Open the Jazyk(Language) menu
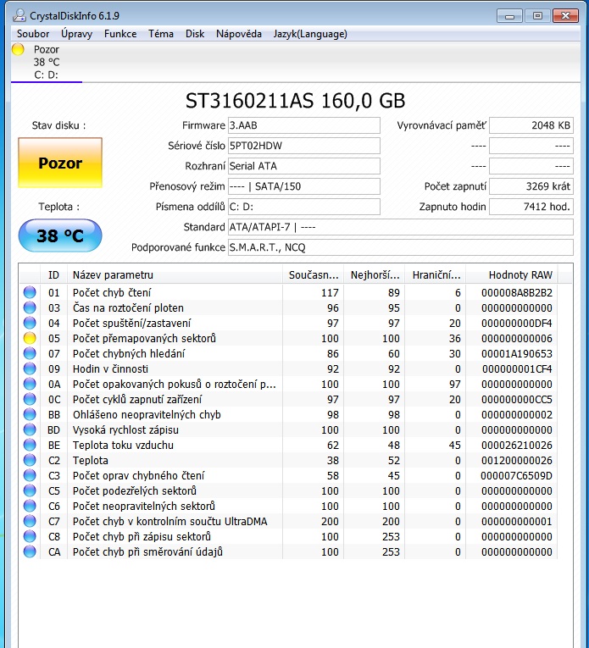Viewport: 589px width, 648px height. point(310,34)
